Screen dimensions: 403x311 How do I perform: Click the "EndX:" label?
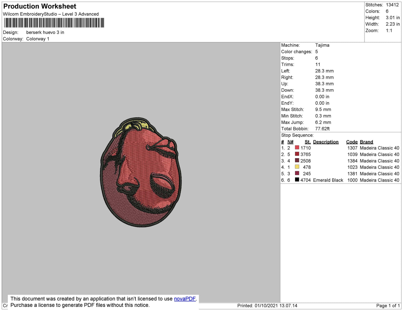pyautogui.click(x=287, y=97)
